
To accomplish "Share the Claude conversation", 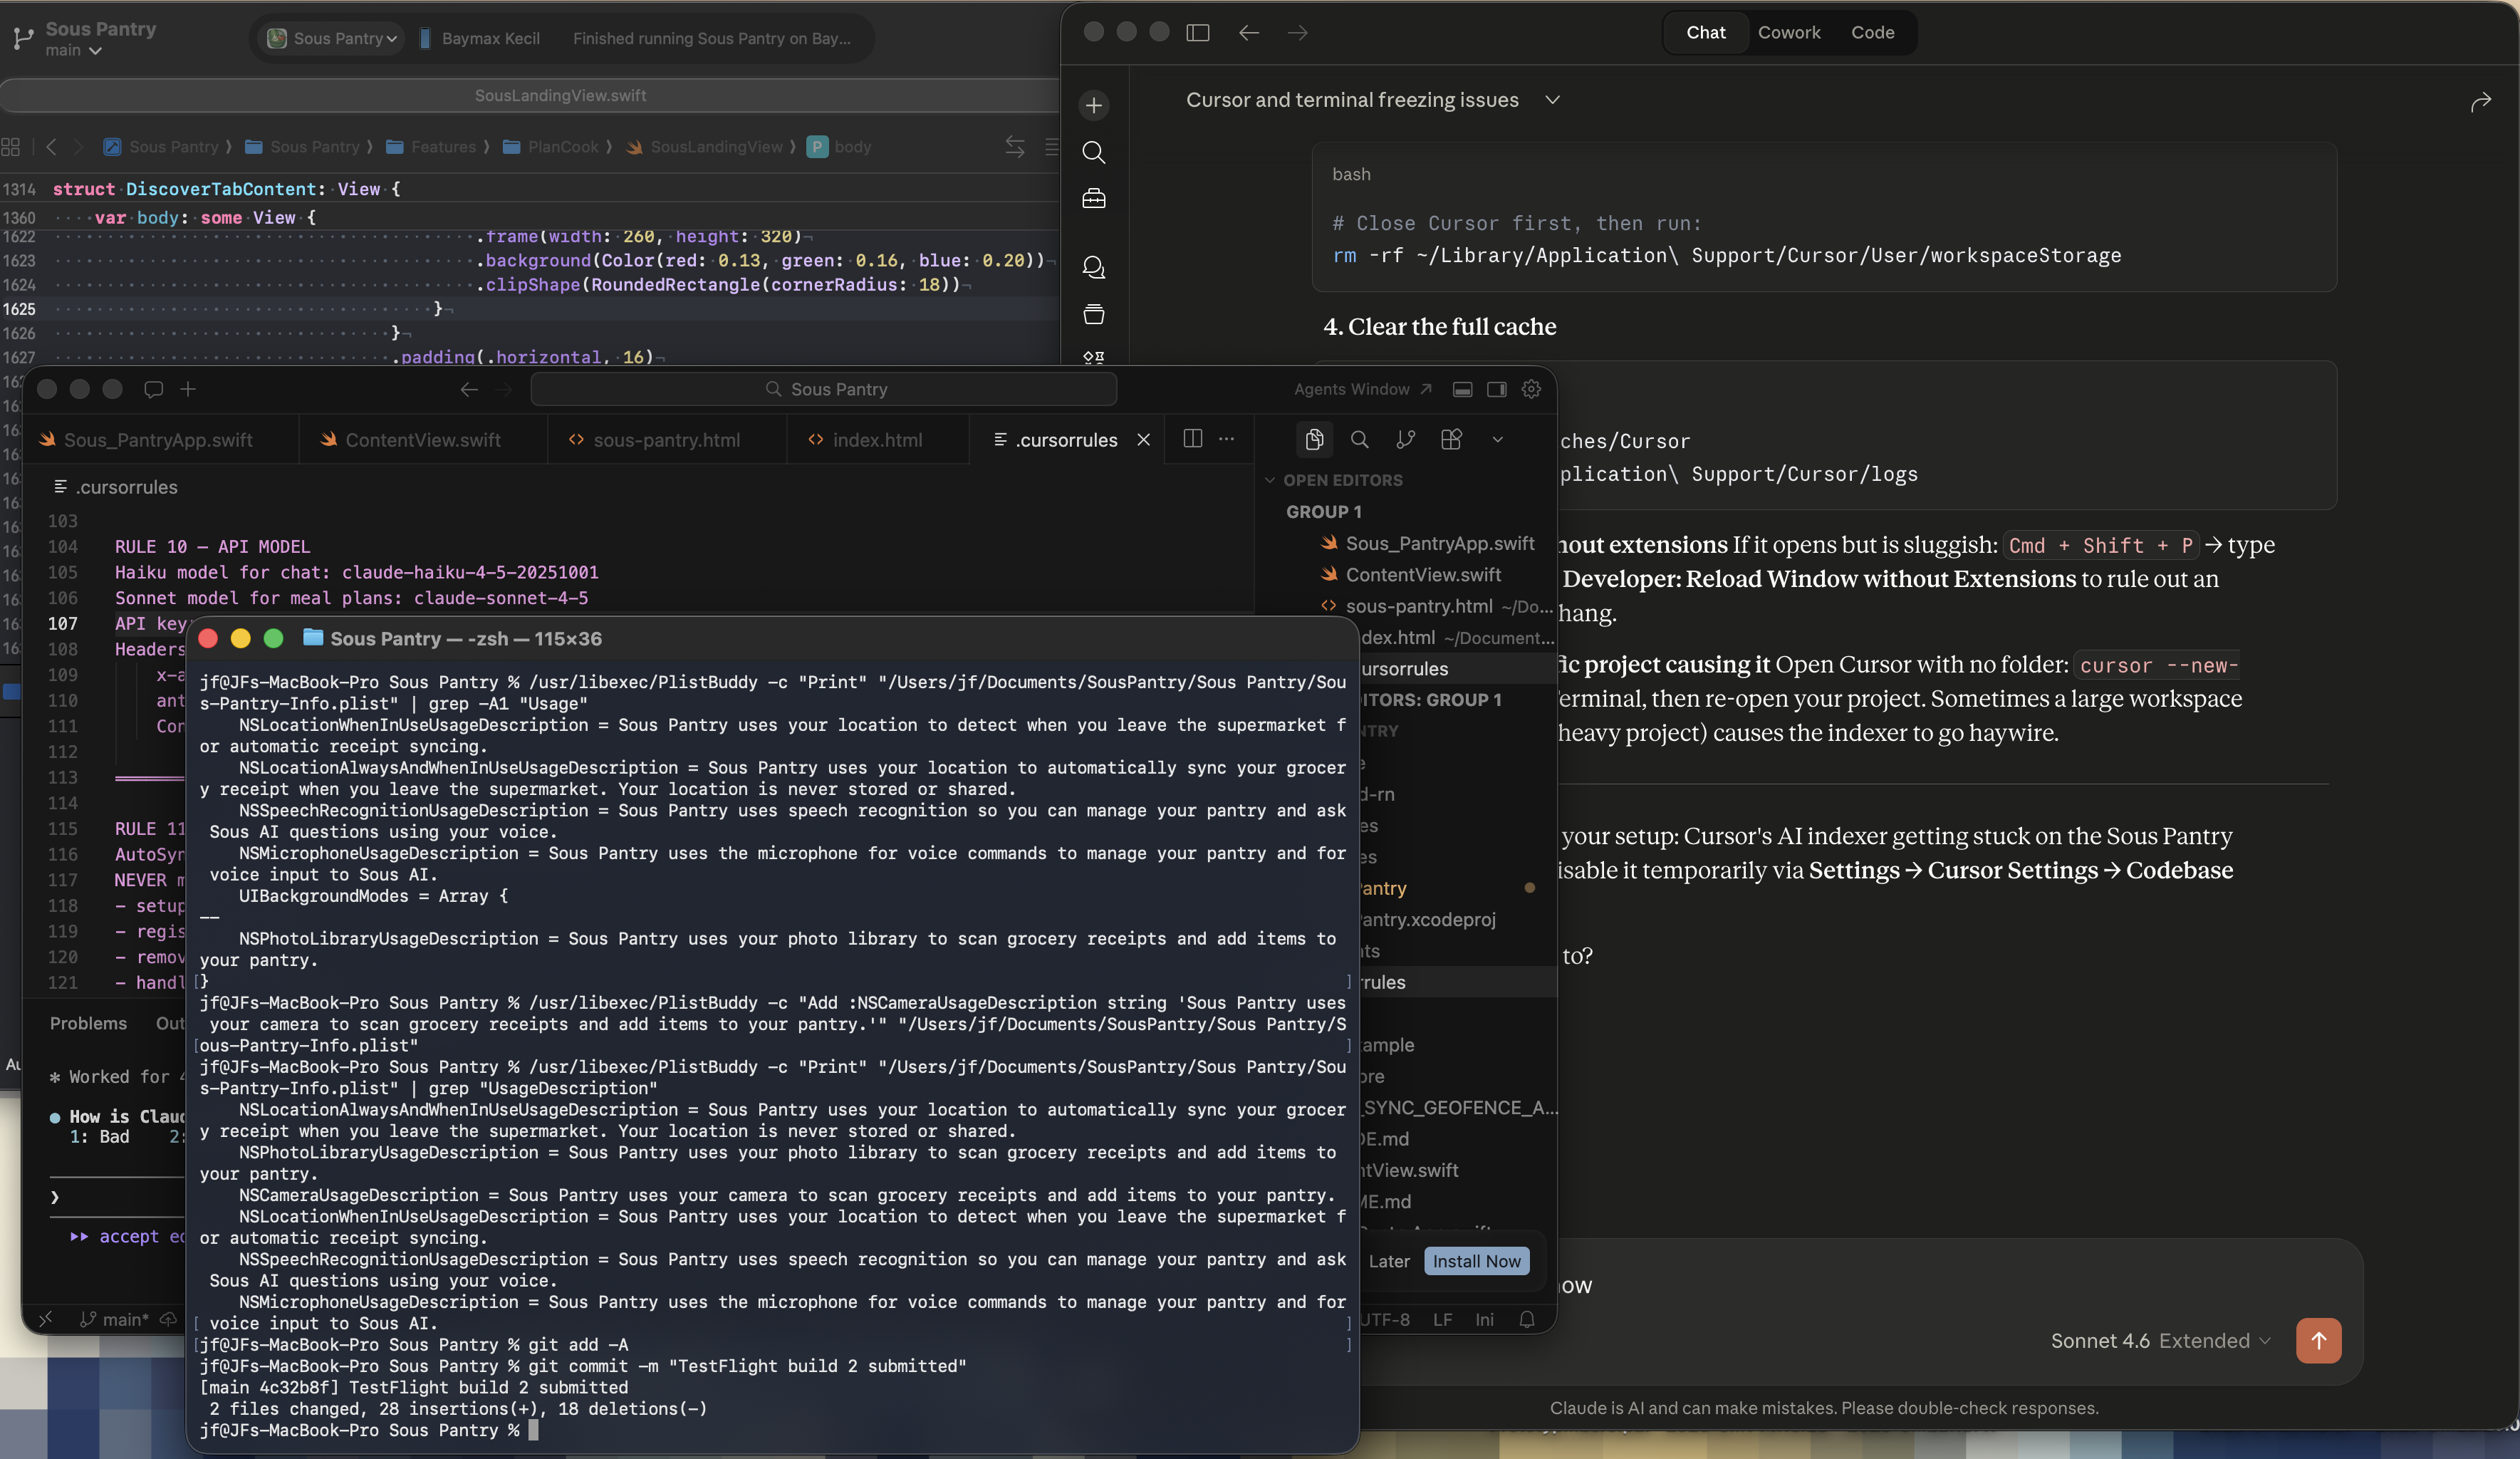I will point(2481,101).
